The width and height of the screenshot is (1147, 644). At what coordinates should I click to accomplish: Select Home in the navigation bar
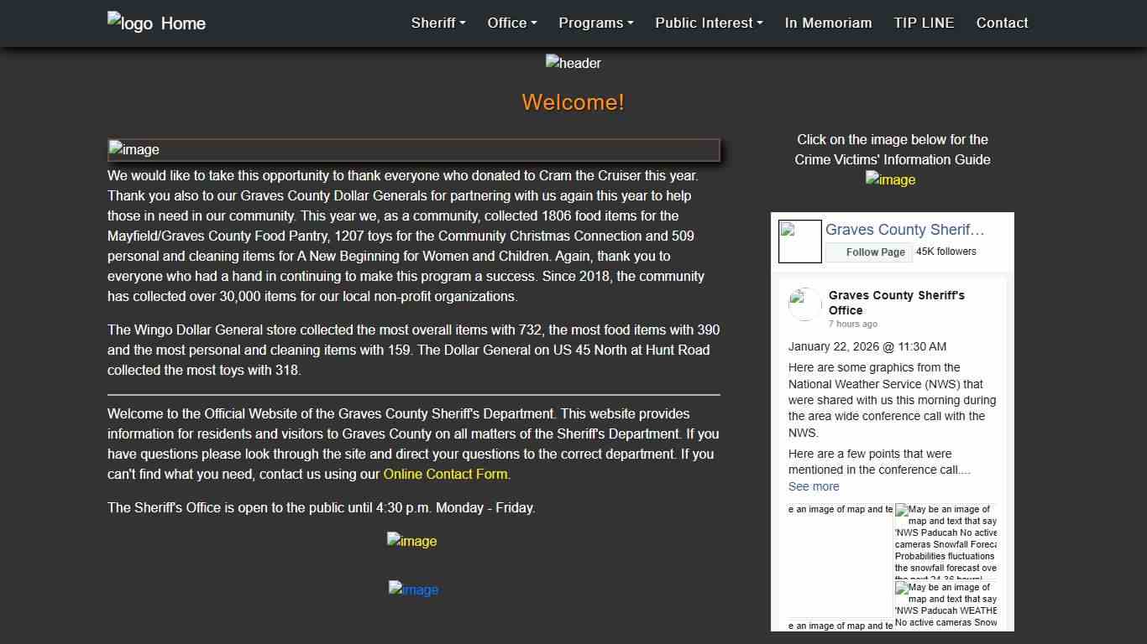click(184, 23)
